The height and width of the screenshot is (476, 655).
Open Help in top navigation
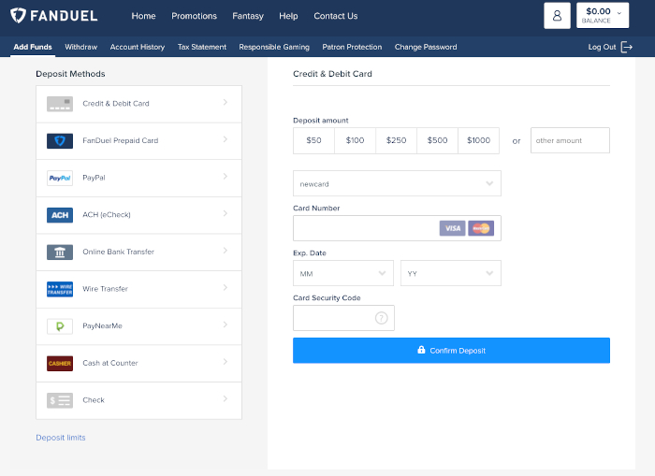(x=288, y=16)
